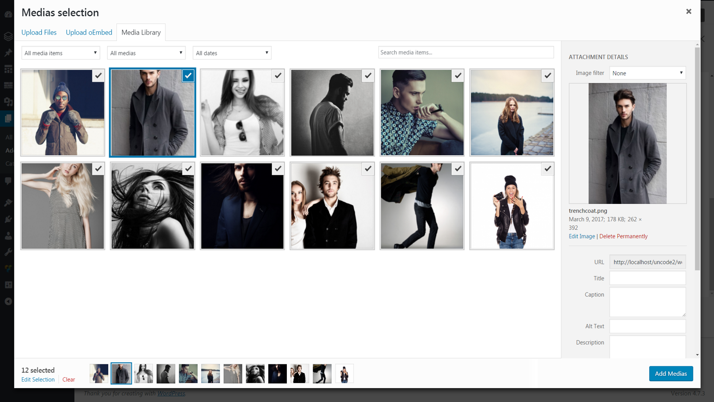Open the Appearance brush icon in sidebar
Screen dimensions: 714x402
[8, 203]
